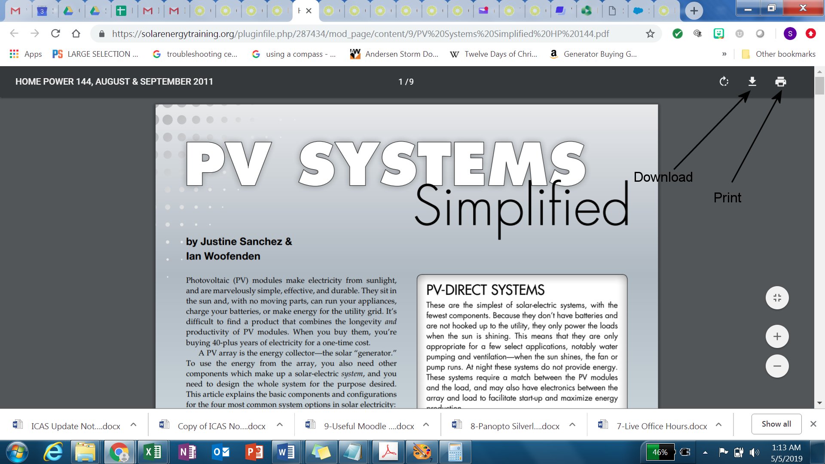The image size is (825, 464).
Task: Rotate the PDF clockwise
Action: (x=724, y=82)
